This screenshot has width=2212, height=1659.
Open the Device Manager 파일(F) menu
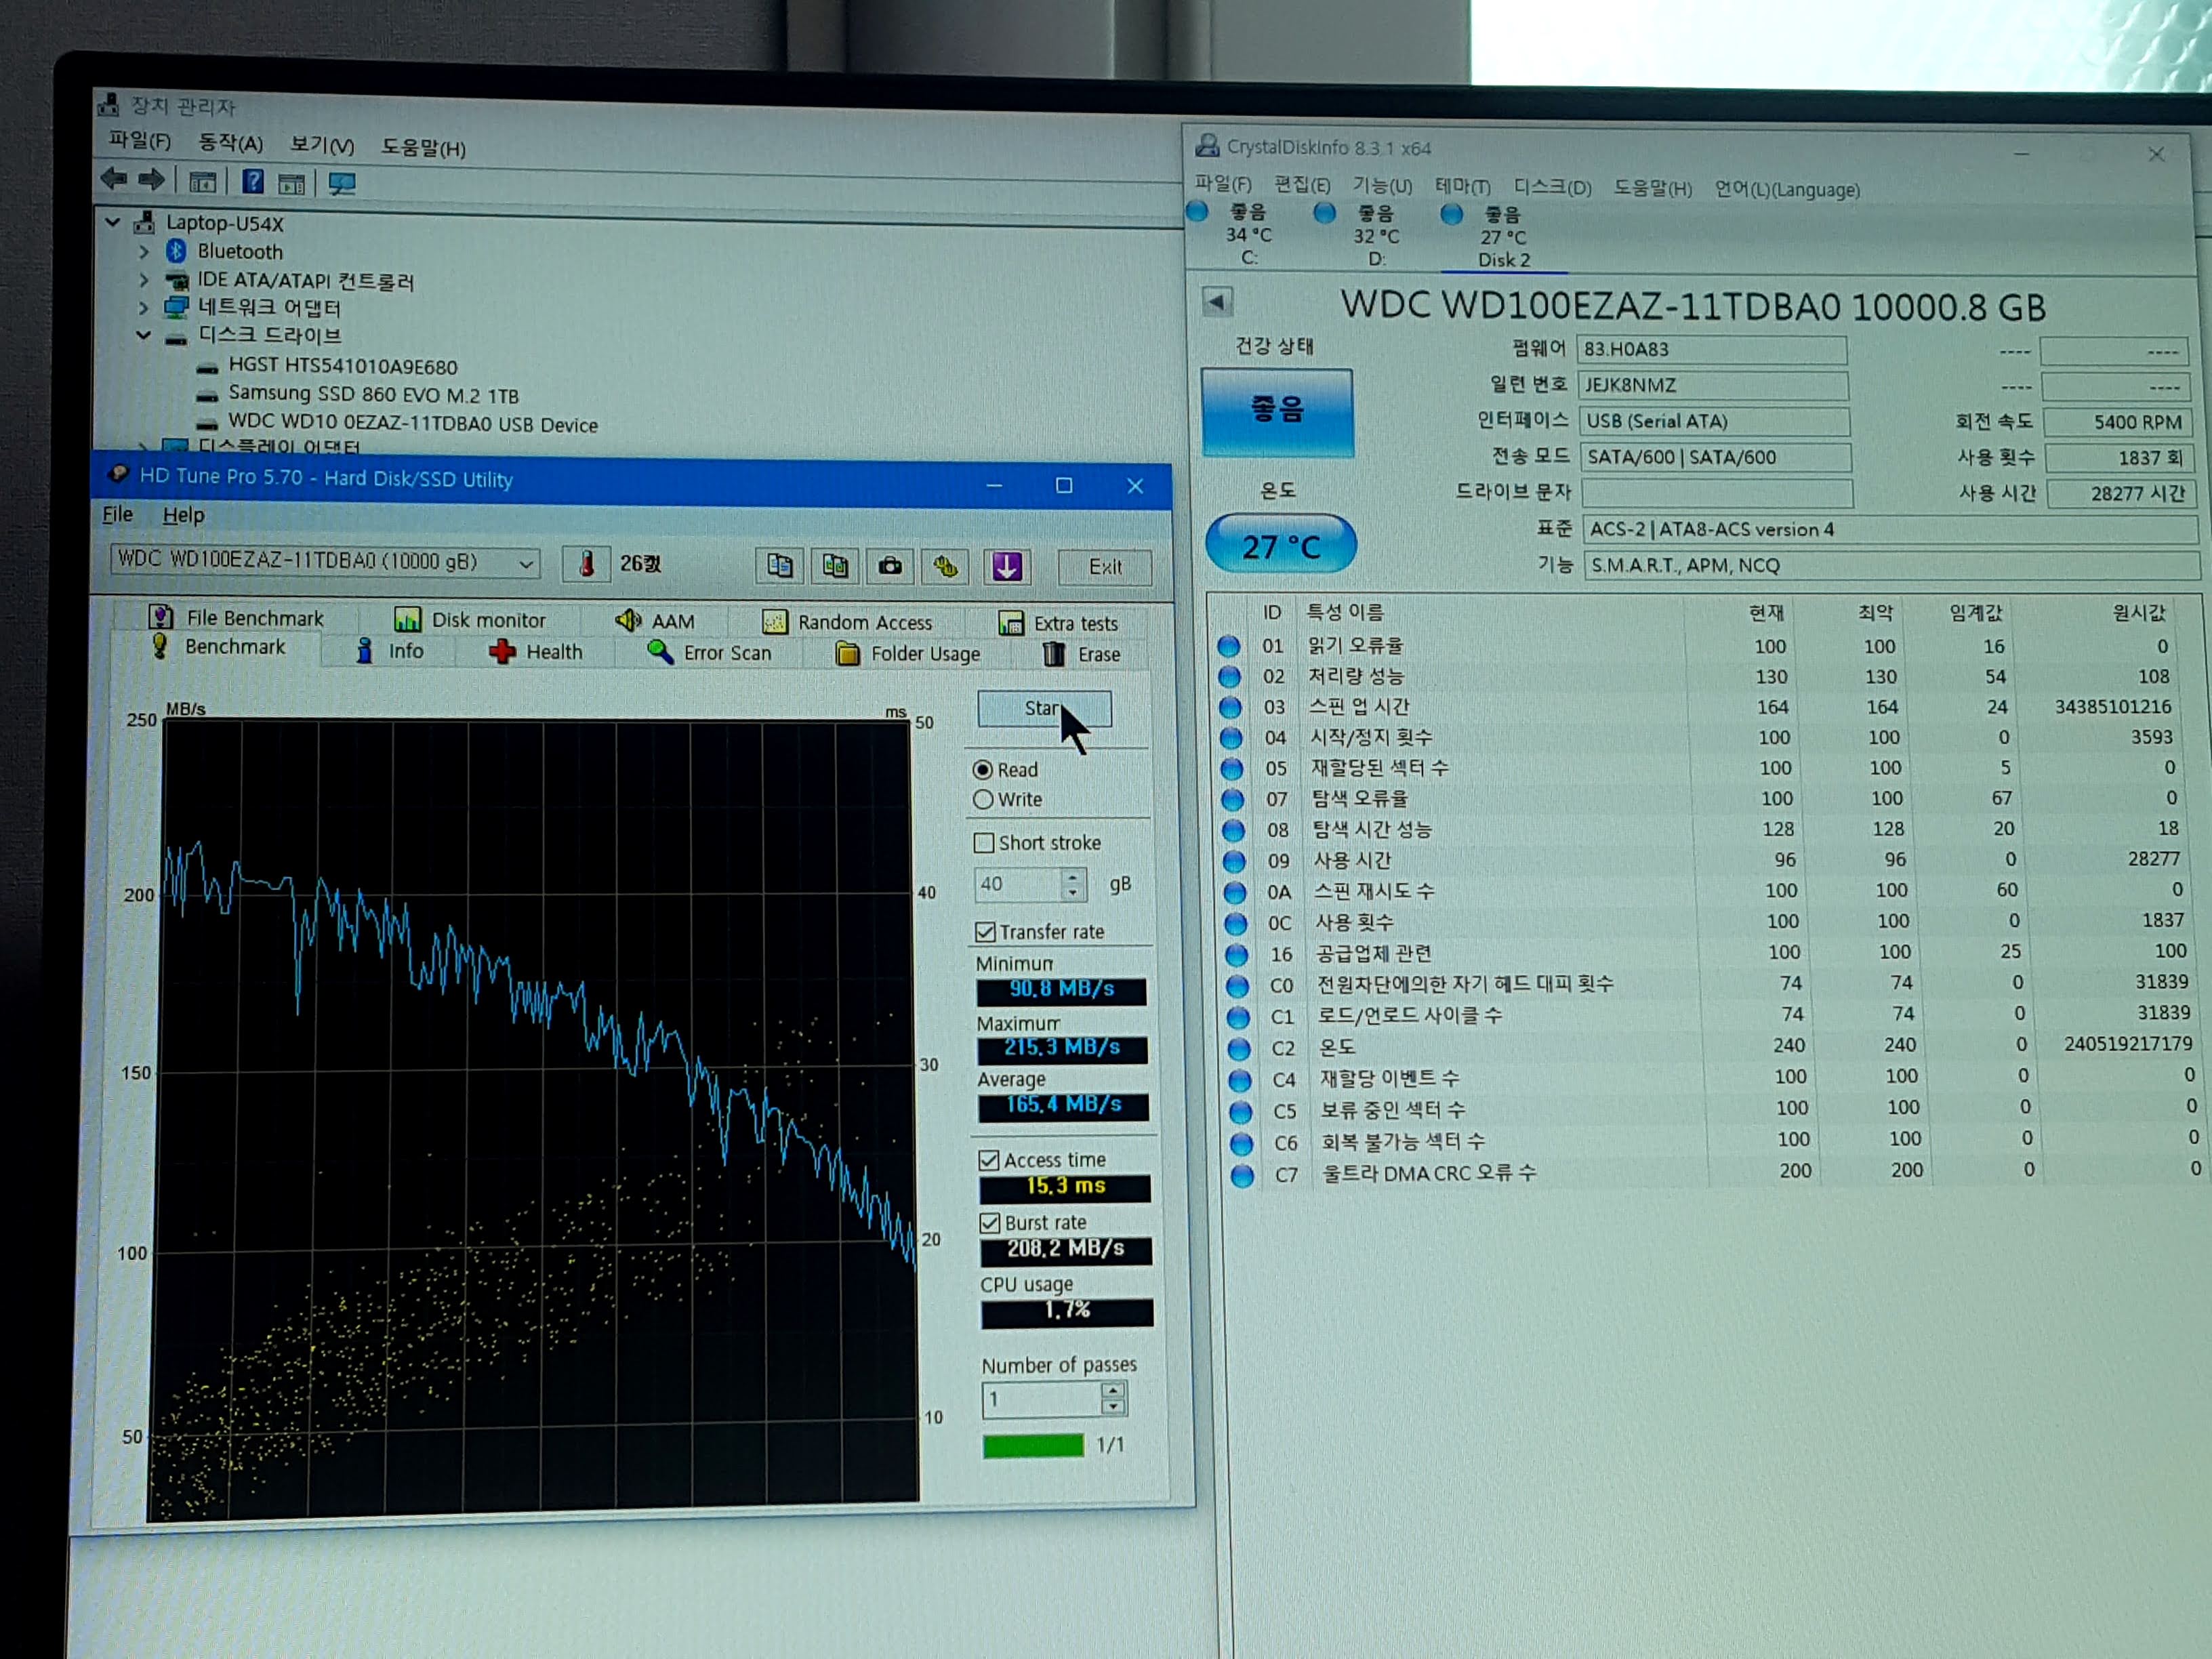(139, 140)
